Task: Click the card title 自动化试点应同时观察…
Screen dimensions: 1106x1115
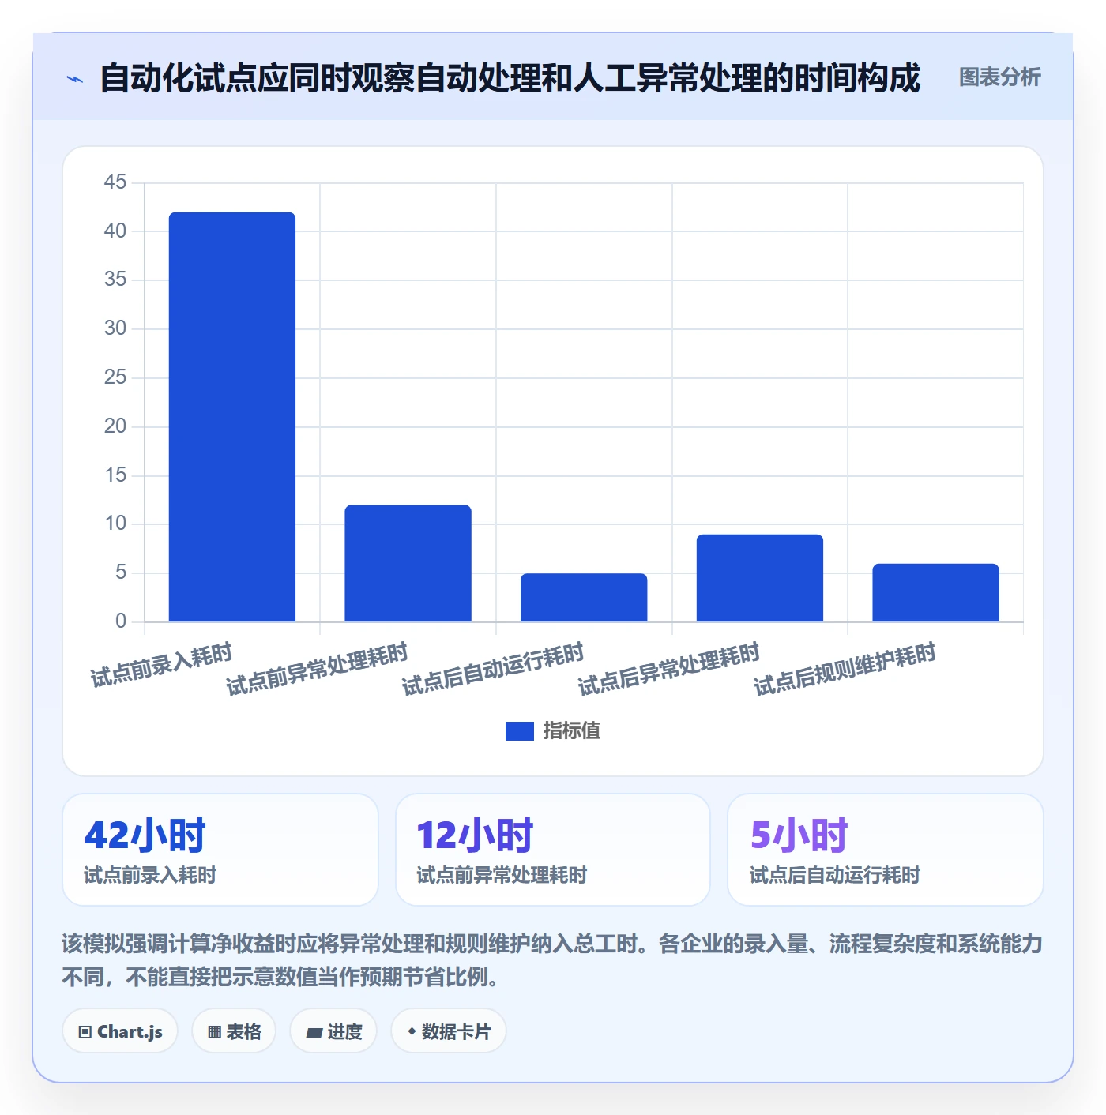Action: [510, 78]
